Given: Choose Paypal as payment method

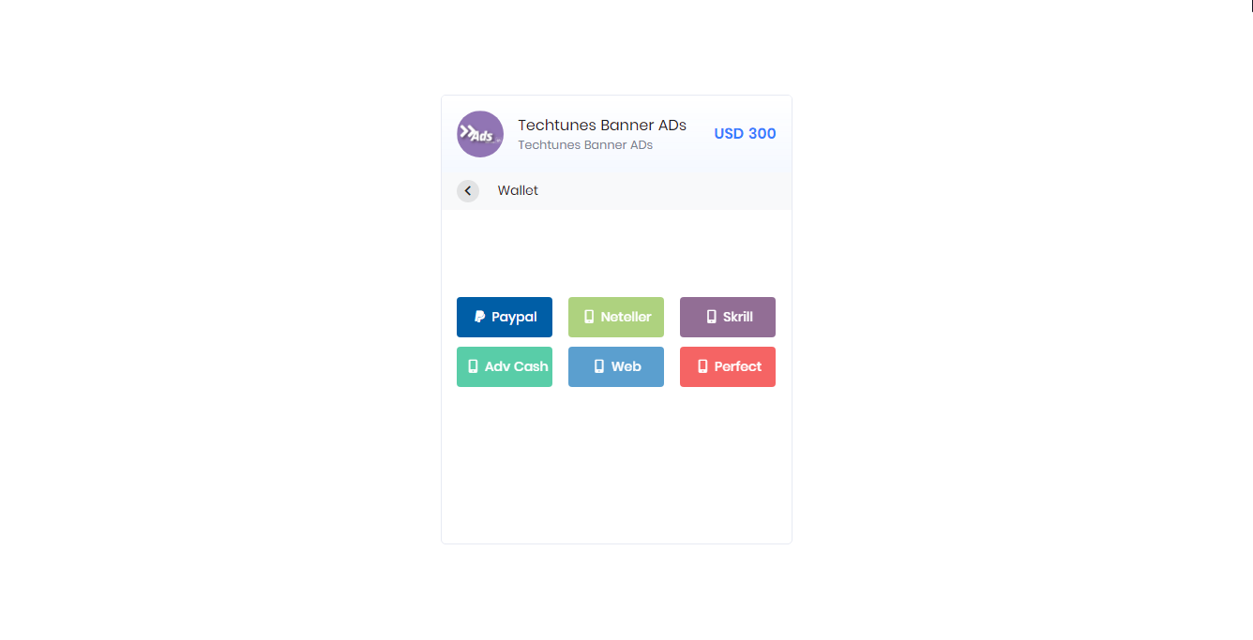Looking at the screenshot, I should click(505, 317).
